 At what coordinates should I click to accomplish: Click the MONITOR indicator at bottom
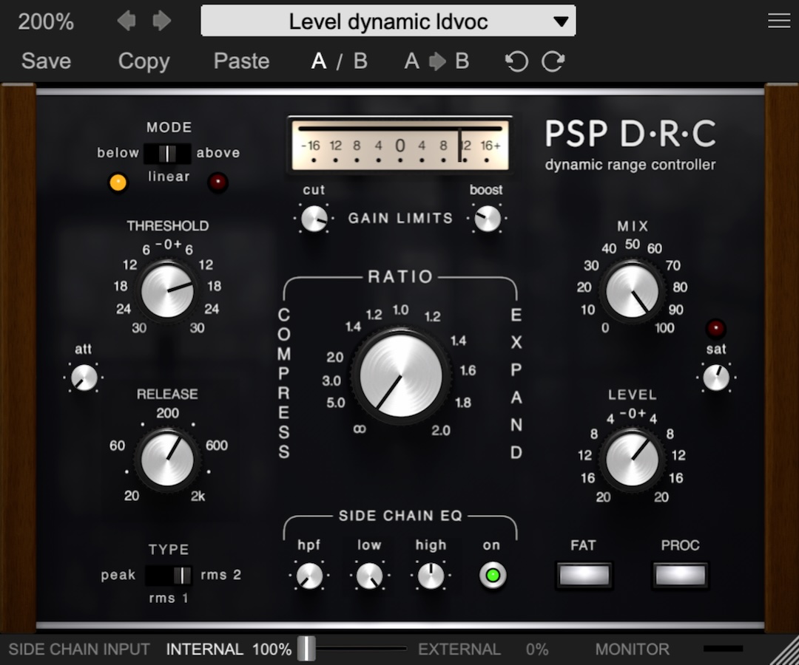(722, 649)
